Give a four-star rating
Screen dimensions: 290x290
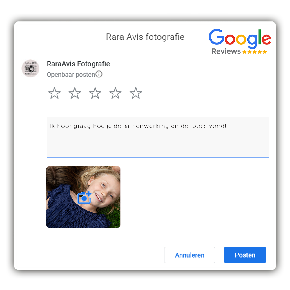[x=115, y=93]
